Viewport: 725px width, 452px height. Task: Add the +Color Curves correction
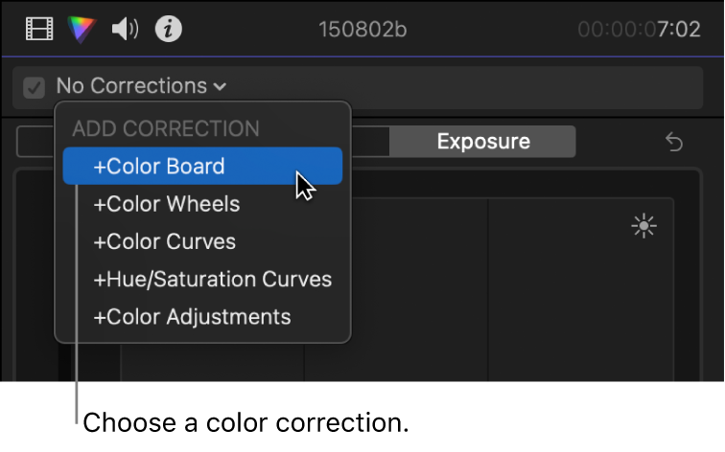pyautogui.click(x=164, y=241)
